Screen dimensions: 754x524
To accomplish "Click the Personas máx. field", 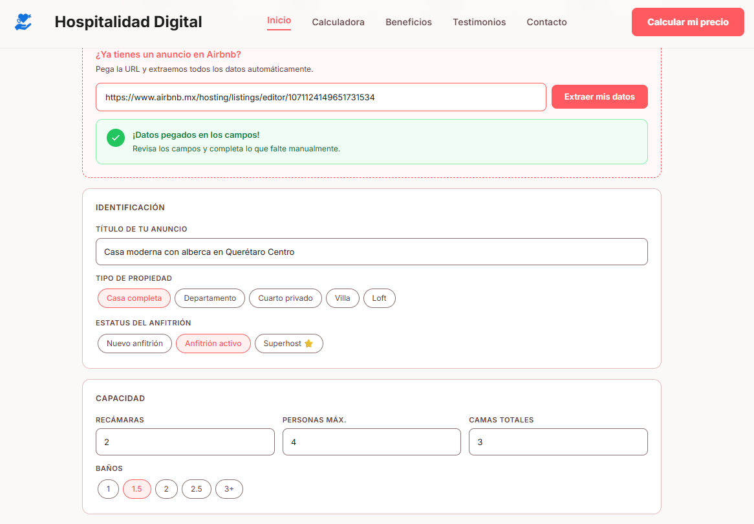I will coord(372,442).
